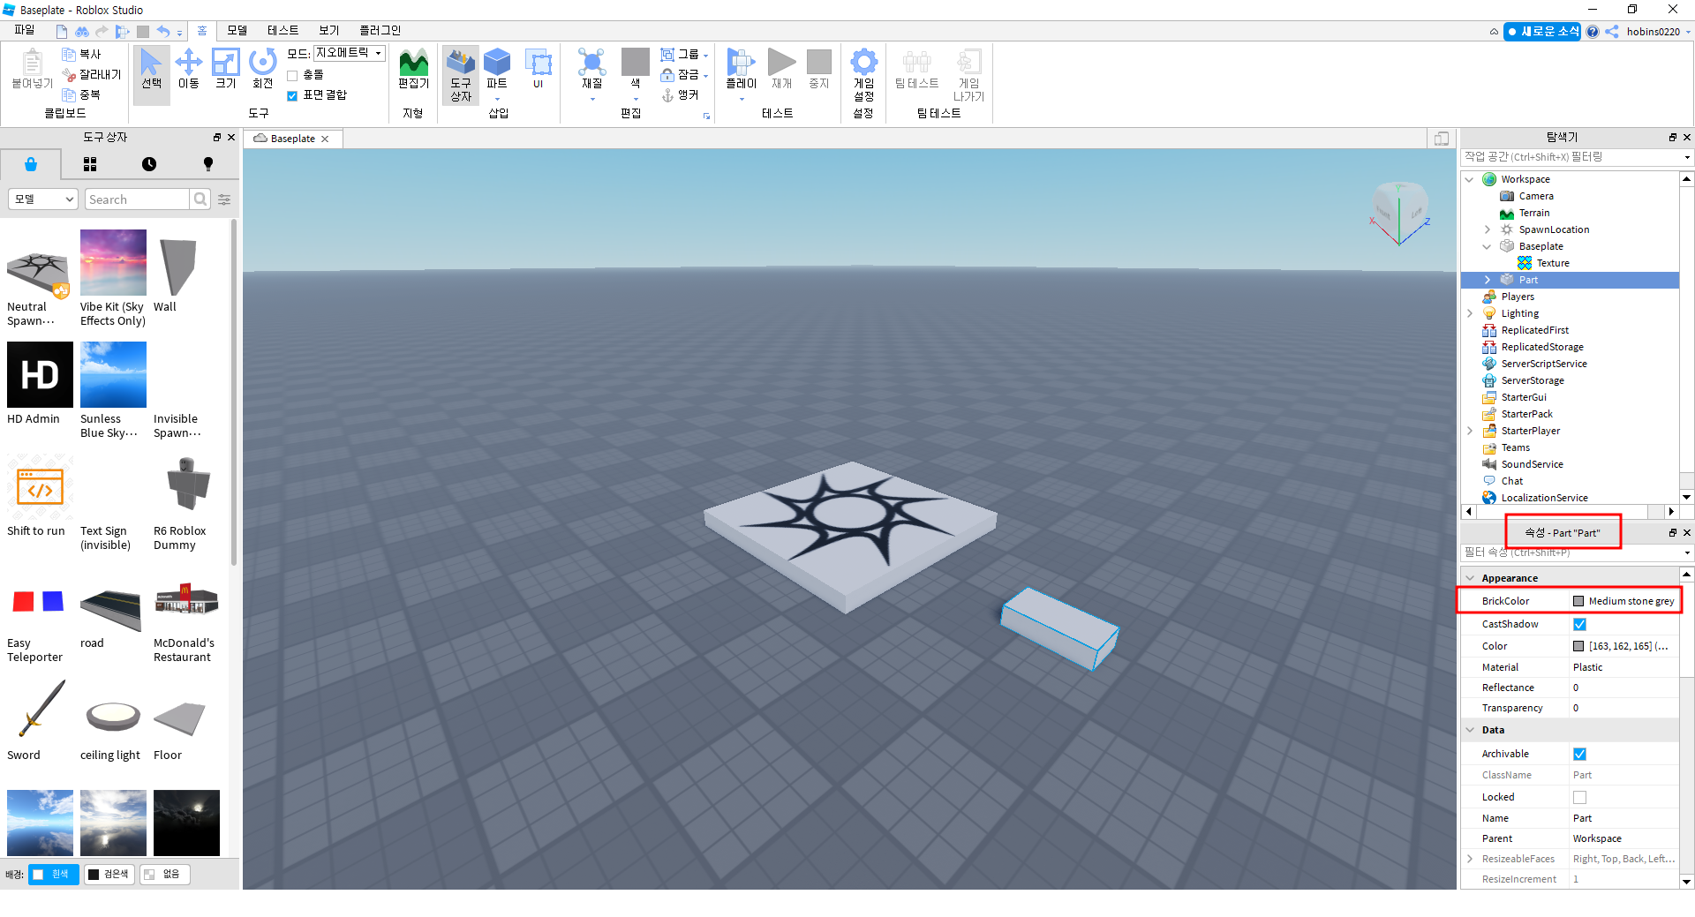
Task: Activate the 이동 (Move) tool
Action: coord(188,71)
